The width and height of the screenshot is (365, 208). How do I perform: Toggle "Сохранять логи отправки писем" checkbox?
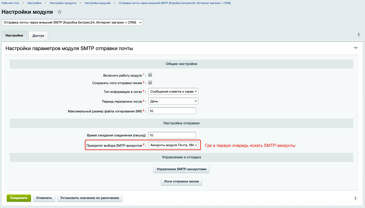(150, 82)
